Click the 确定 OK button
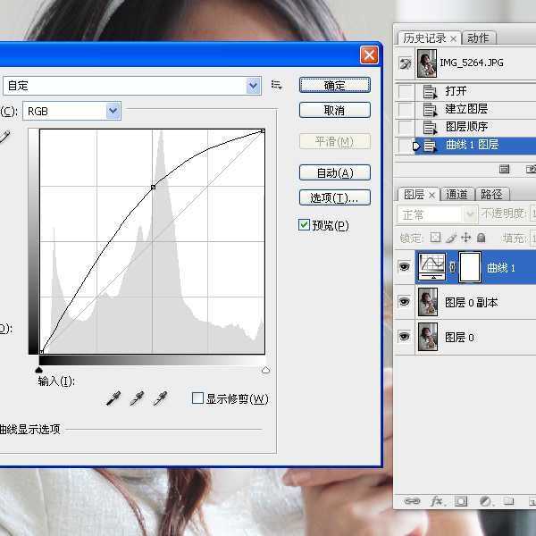Image resolution: width=536 pixels, height=536 pixels. (x=334, y=86)
